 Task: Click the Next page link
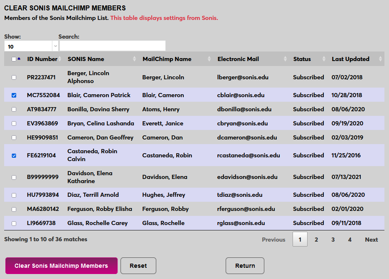click(x=371, y=240)
